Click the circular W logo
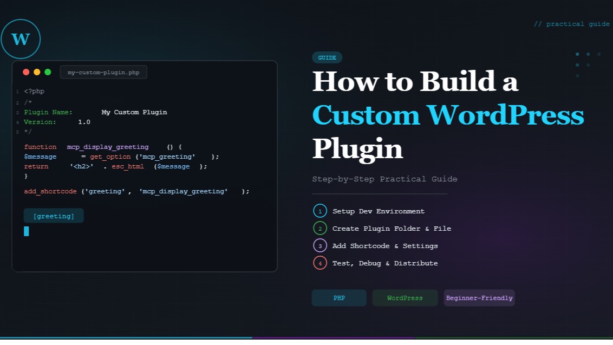The image size is (613, 345). click(21, 39)
